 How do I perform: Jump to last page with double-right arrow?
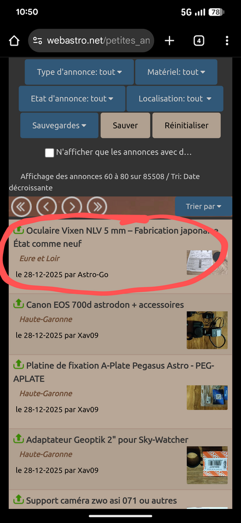tap(97, 207)
